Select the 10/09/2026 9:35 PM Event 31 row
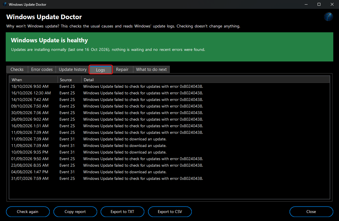Image resolution: width=339 pixels, height=221 pixels. tap(169, 152)
